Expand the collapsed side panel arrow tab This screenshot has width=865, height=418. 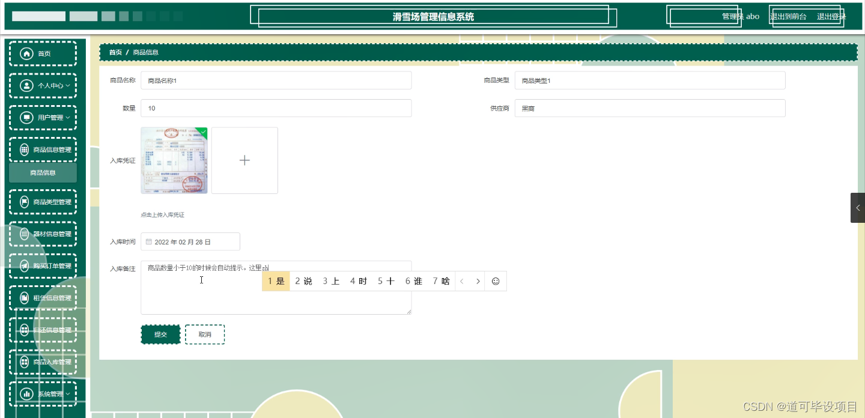point(858,208)
